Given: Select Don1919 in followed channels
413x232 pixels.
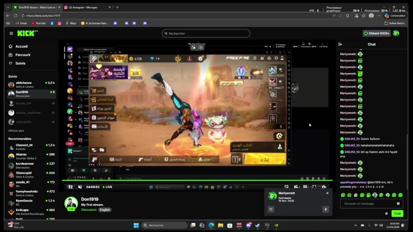Looking at the screenshot, I should (31, 94).
